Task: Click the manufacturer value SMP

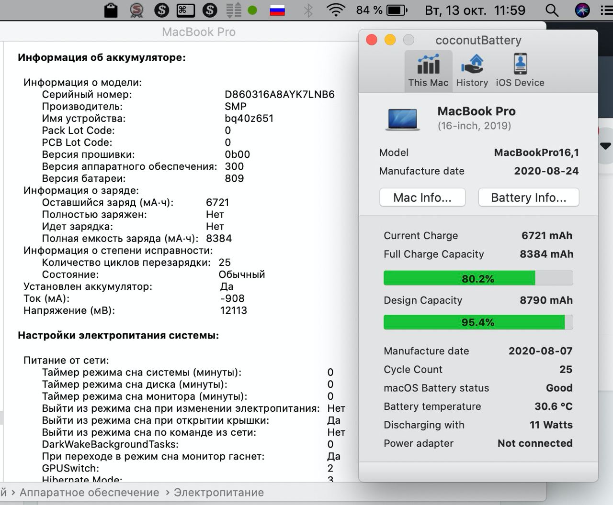Action: point(236,106)
